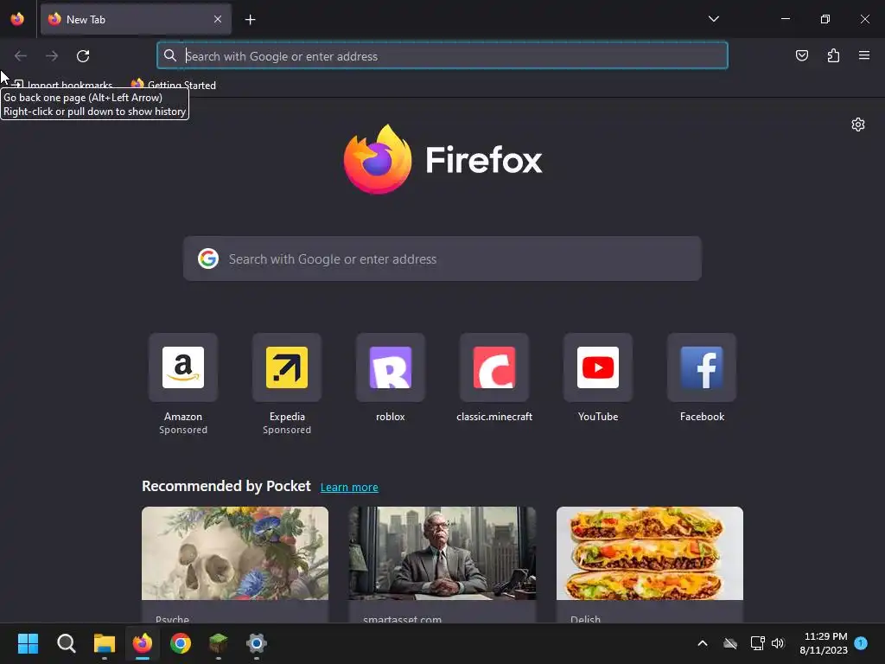Open the volume speaker tray icon
Image resolution: width=885 pixels, height=664 pixels.
click(x=778, y=643)
